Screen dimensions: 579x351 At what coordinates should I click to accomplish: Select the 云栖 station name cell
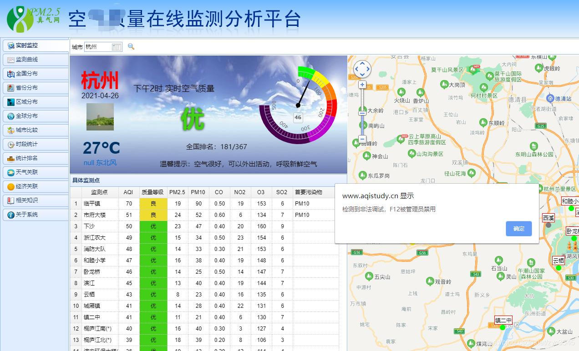pos(100,295)
